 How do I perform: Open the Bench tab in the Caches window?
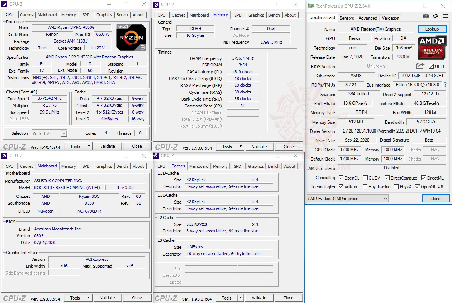273,166
